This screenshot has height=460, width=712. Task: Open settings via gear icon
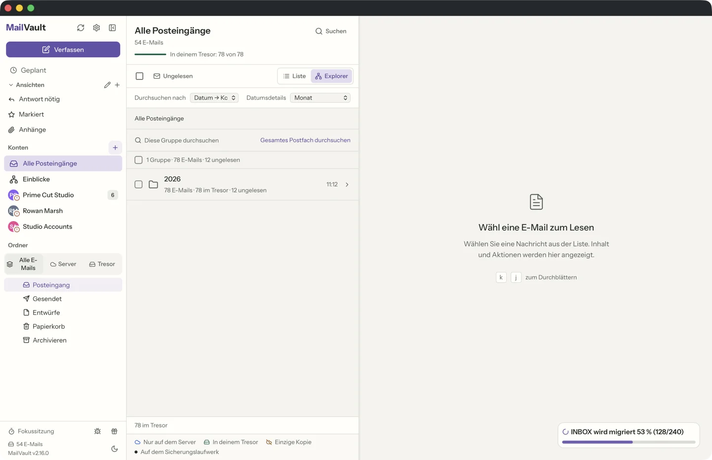96,28
